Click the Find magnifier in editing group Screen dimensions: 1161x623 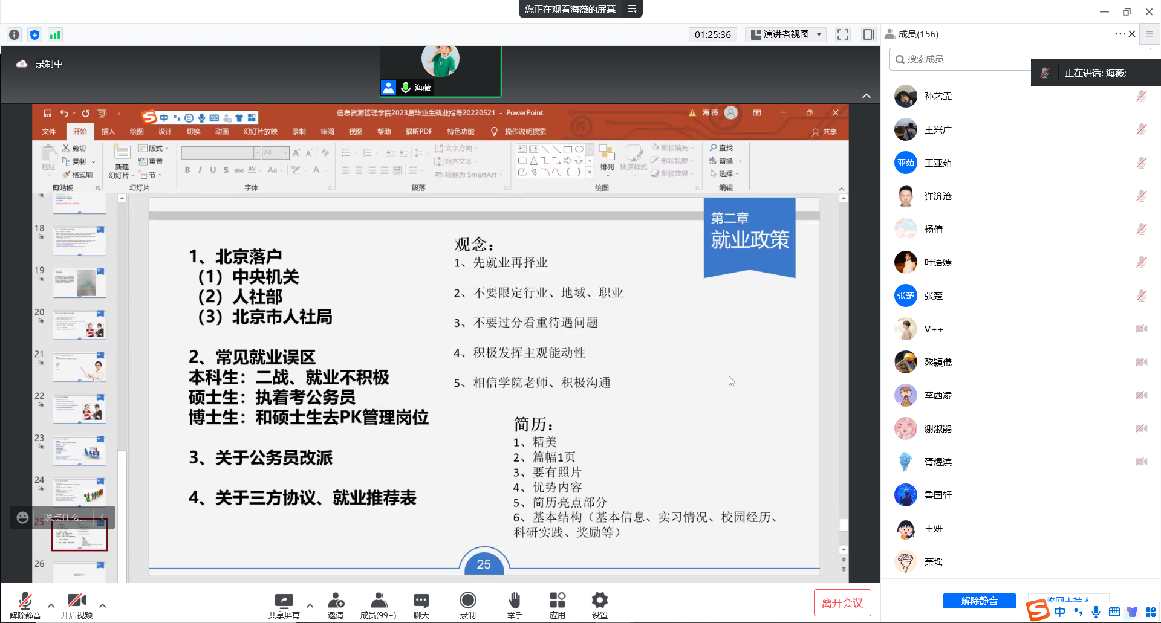[721, 147]
